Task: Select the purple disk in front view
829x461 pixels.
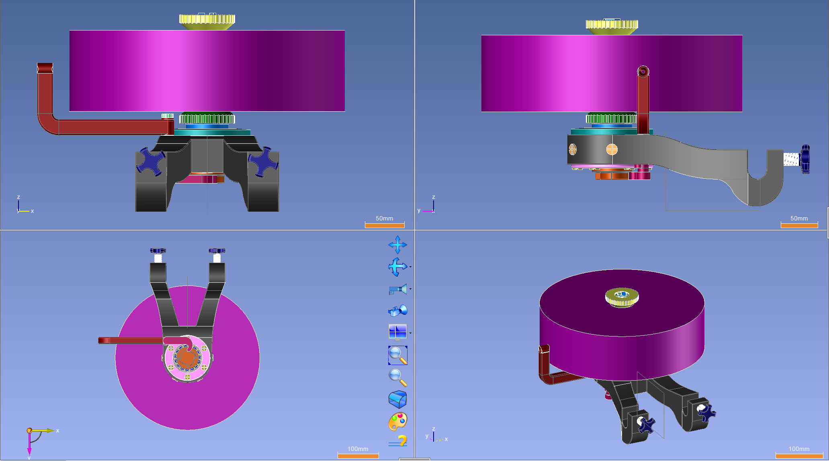Action: coord(207,71)
